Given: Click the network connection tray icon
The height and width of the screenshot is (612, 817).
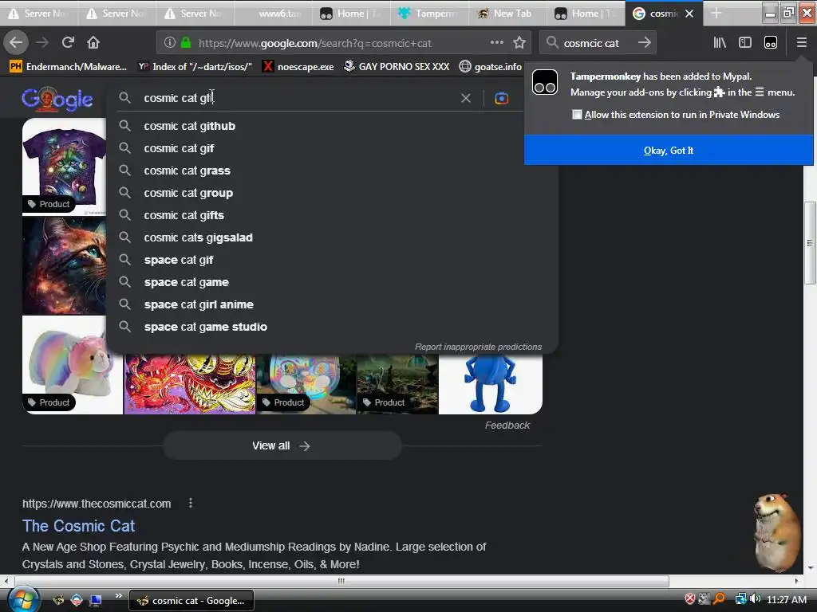Looking at the screenshot, I should [740, 599].
